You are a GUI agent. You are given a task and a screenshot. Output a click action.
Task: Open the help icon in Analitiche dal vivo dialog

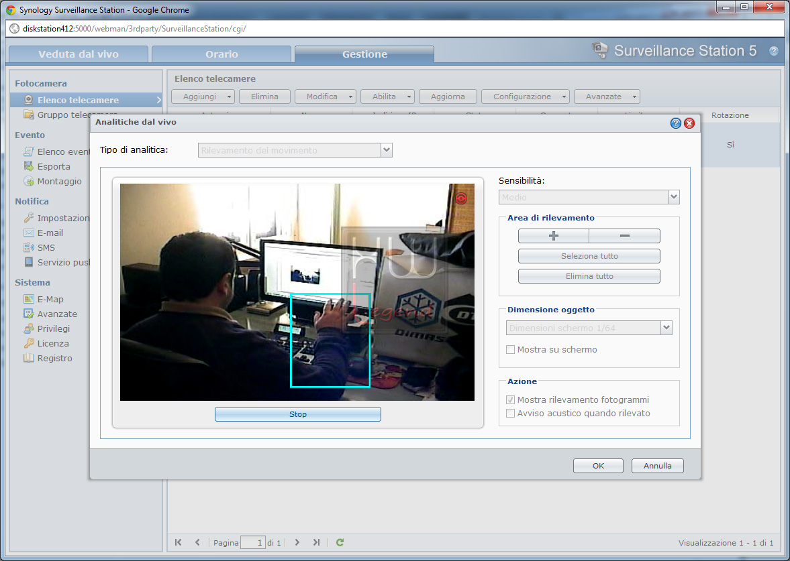click(676, 123)
